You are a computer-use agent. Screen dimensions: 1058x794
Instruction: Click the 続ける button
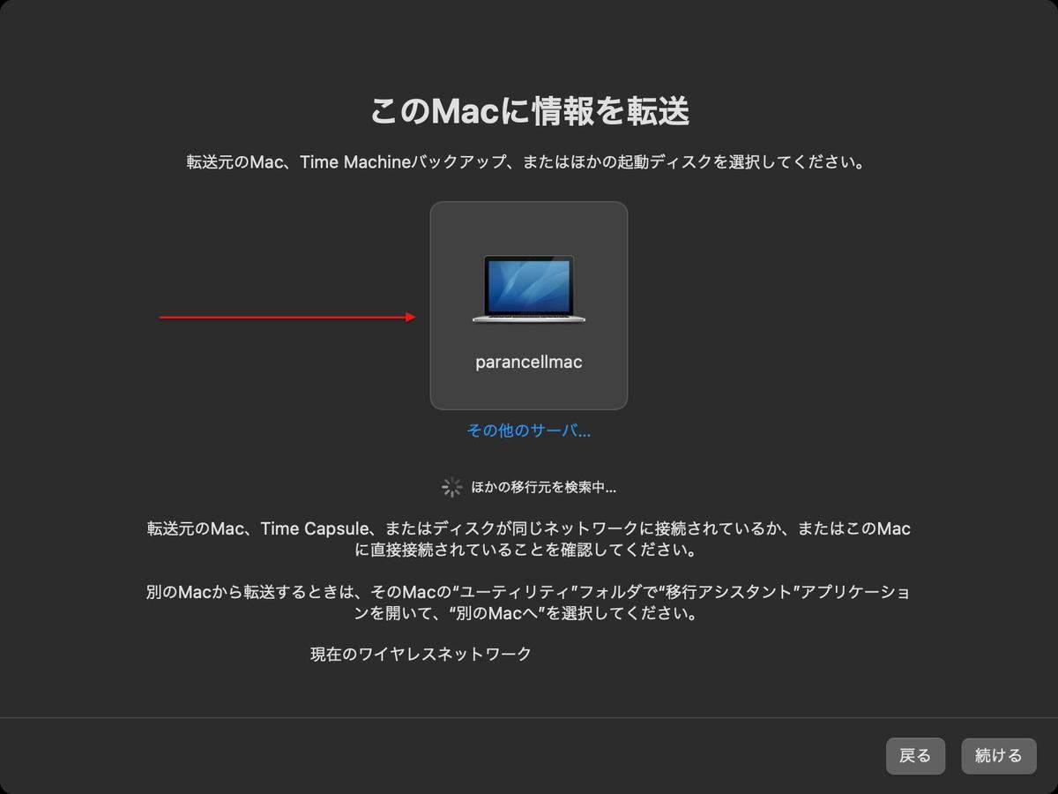pyautogui.click(x=999, y=756)
